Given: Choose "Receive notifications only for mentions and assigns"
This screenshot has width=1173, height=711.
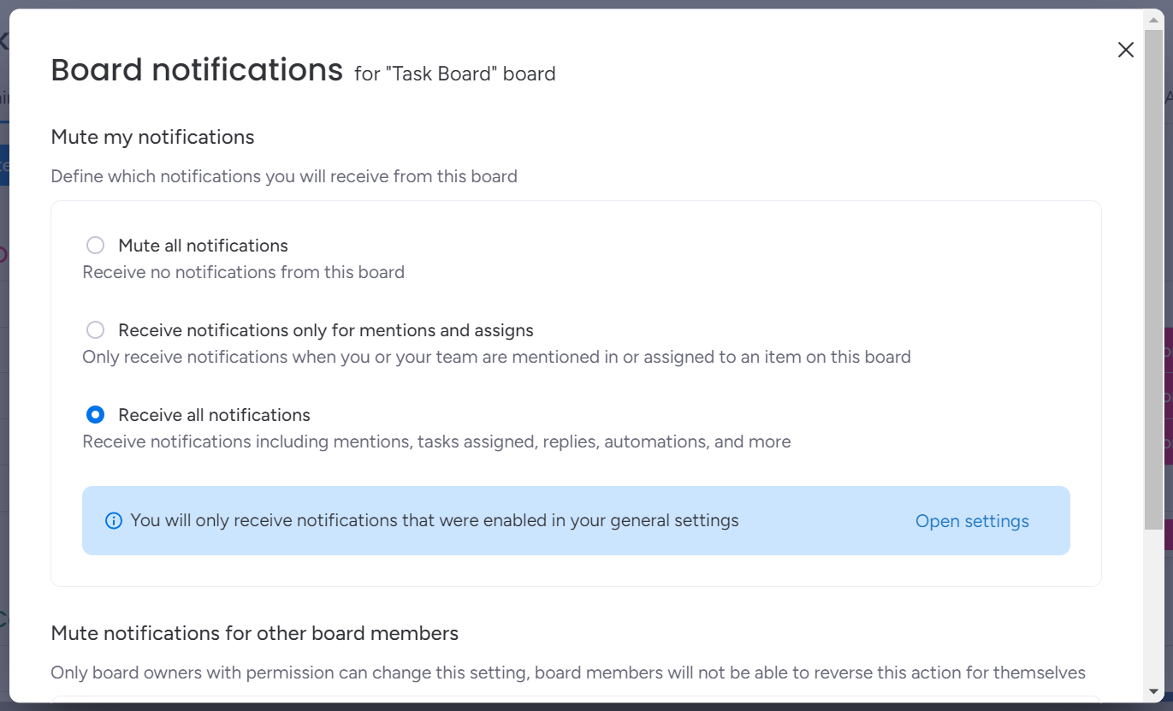Looking at the screenshot, I should pos(95,329).
